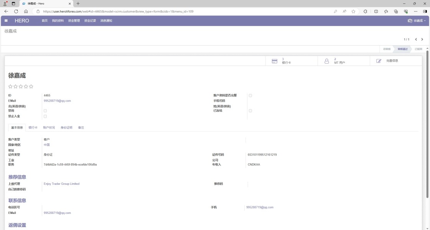Click the 银行卡 credit card stat icon
430x230 pixels.
pyautogui.click(x=274, y=61)
